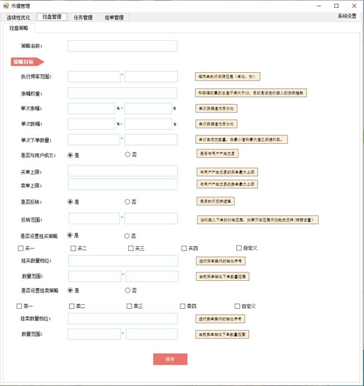Focus sell-side 数量范围 maximum field
Screen dimensions: 364x386
click(152, 334)
